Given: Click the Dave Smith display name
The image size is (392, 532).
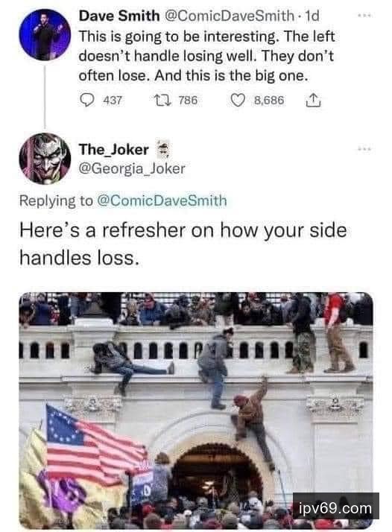Looking at the screenshot, I should click(x=119, y=16).
